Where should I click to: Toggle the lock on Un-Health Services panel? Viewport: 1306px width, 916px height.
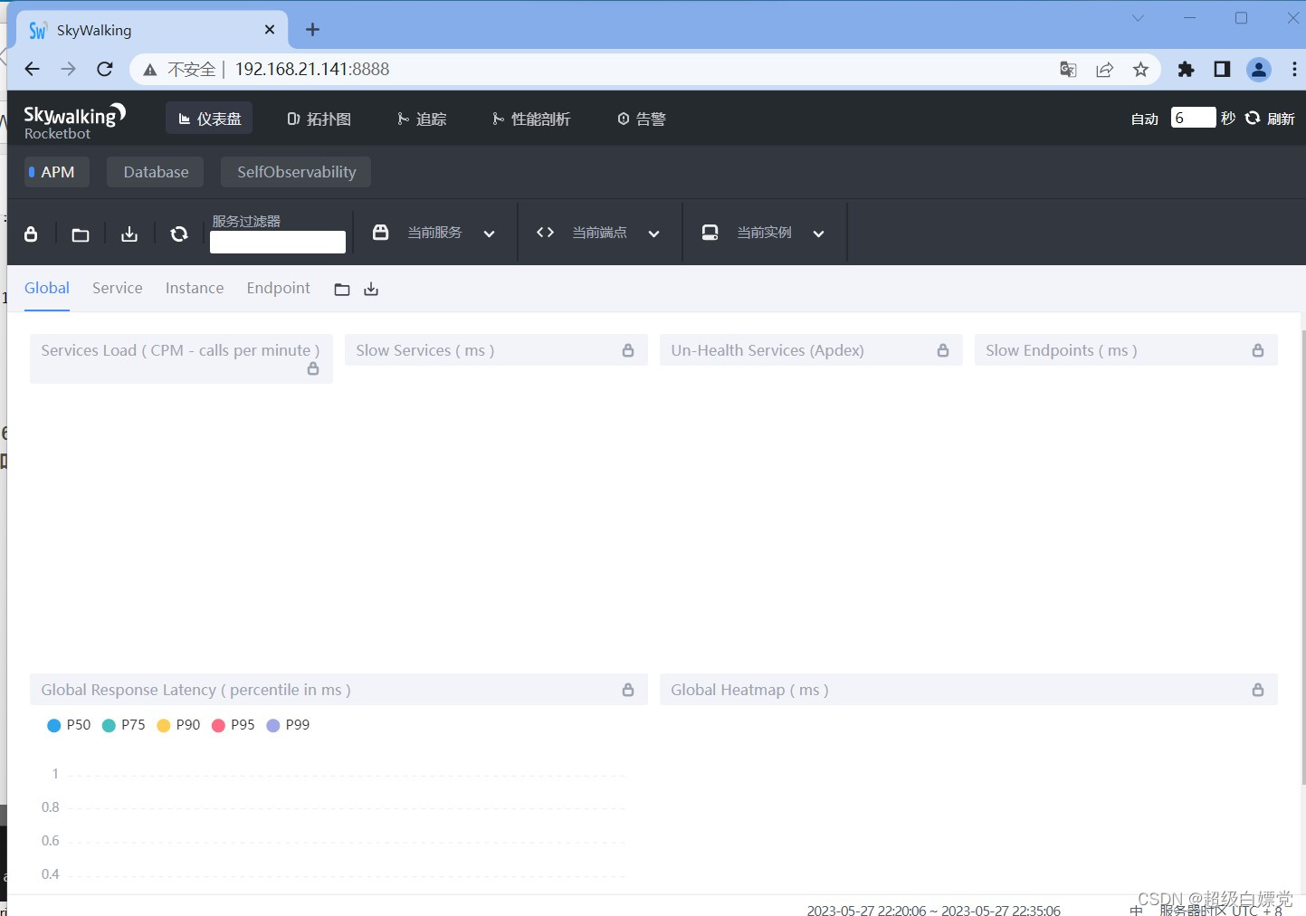pos(942,350)
